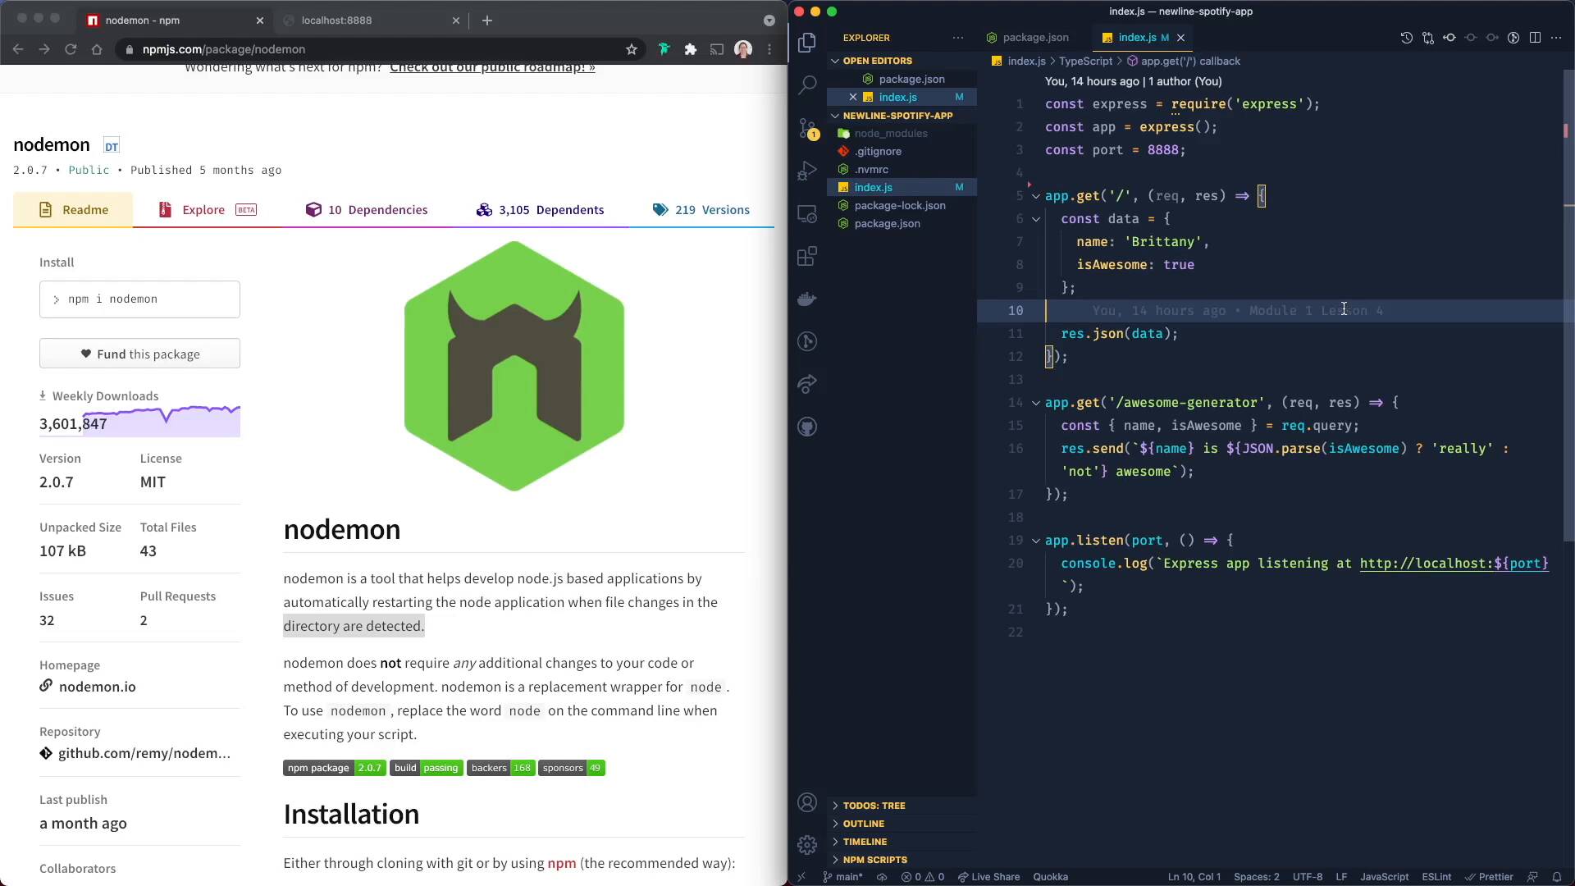Open the Accounts menu in the activity bar
The height and width of the screenshot is (886, 1575).
pos(807,802)
